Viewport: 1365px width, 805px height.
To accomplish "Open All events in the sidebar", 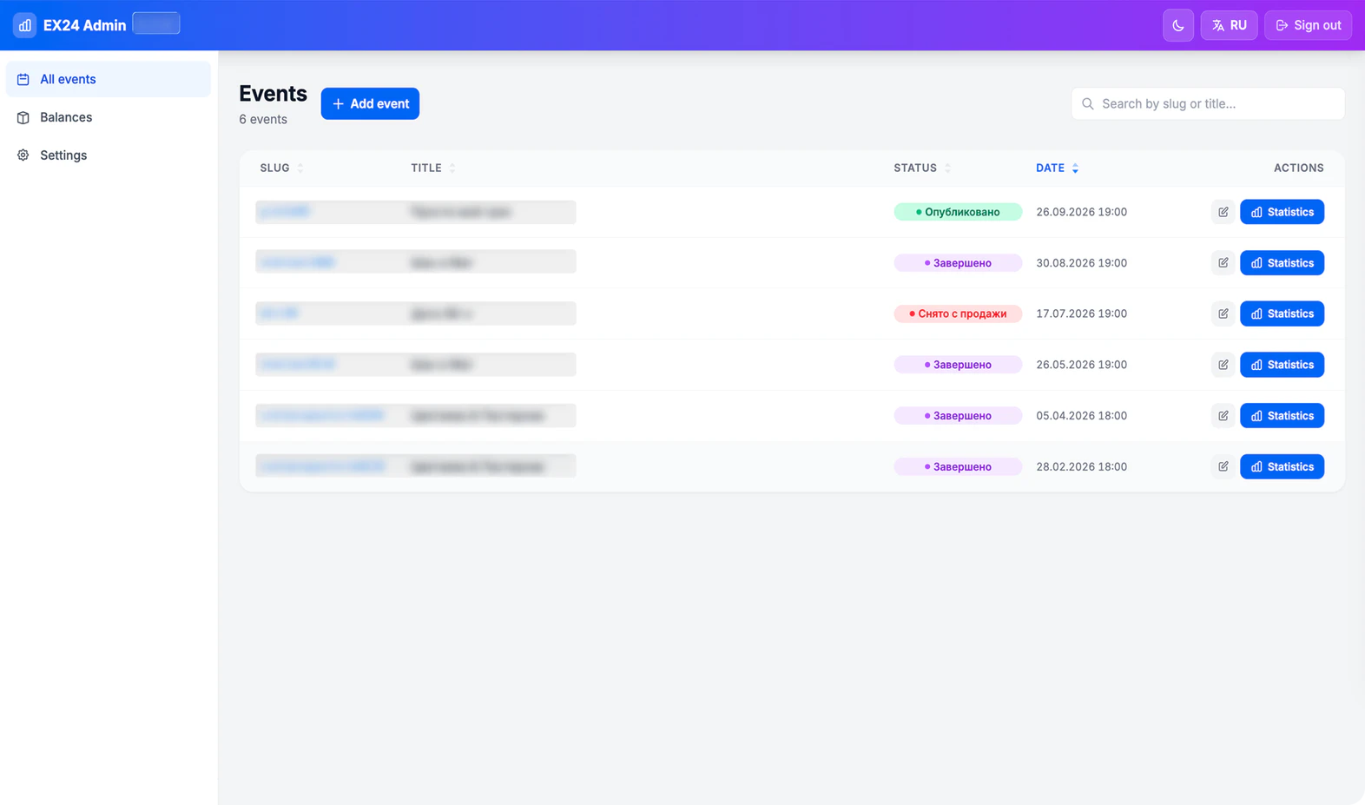I will (109, 79).
